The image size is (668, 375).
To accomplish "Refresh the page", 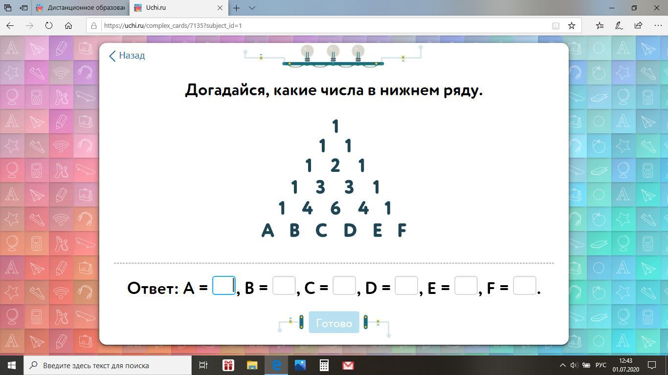I will coord(49,25).
